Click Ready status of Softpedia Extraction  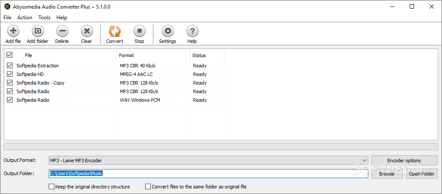[x=200, y=66]
